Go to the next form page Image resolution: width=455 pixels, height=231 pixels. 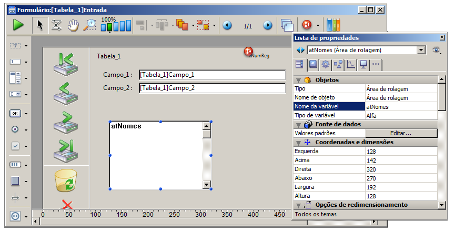tap(268, 25)
